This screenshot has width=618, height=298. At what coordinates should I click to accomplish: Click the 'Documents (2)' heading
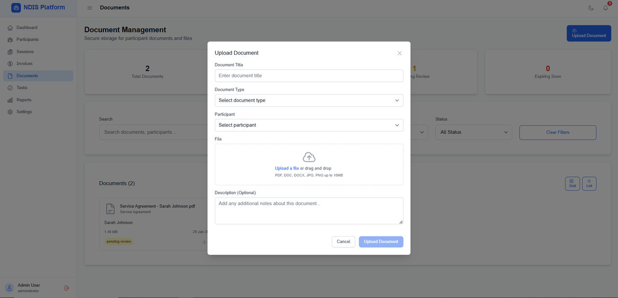click(117, 183)
